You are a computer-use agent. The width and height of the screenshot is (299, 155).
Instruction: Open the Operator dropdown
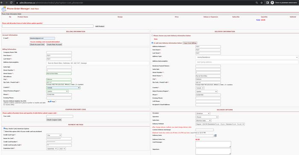tap(207, 117)
